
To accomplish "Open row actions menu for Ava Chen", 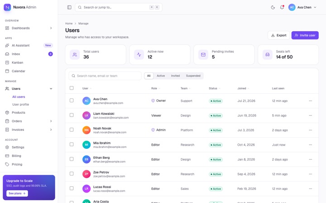I will [311, 101].
